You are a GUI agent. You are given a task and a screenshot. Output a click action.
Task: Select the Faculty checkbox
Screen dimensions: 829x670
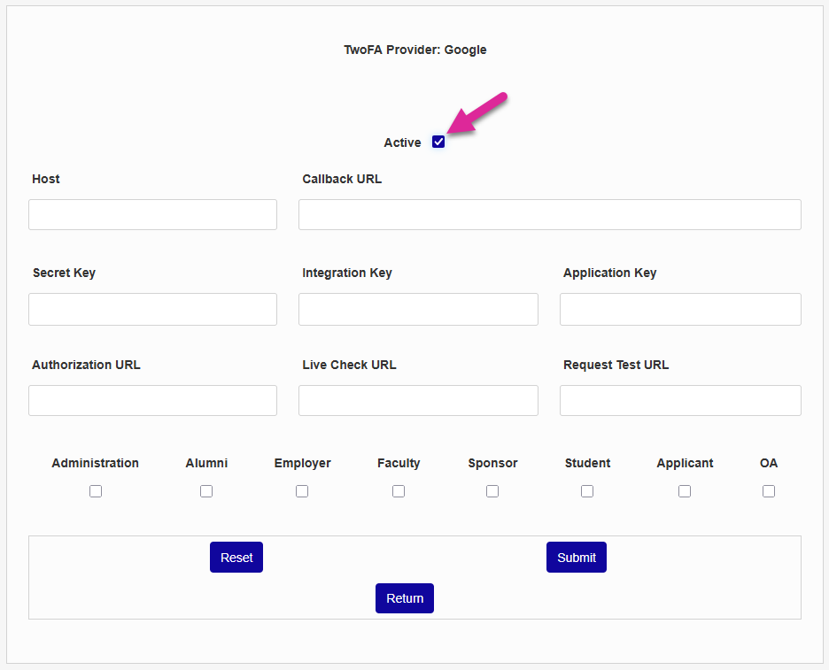(x=399, y=491)
